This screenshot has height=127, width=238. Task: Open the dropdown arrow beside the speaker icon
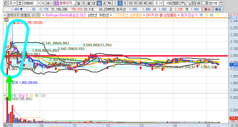pyautogui.click(x=52, y=3)
